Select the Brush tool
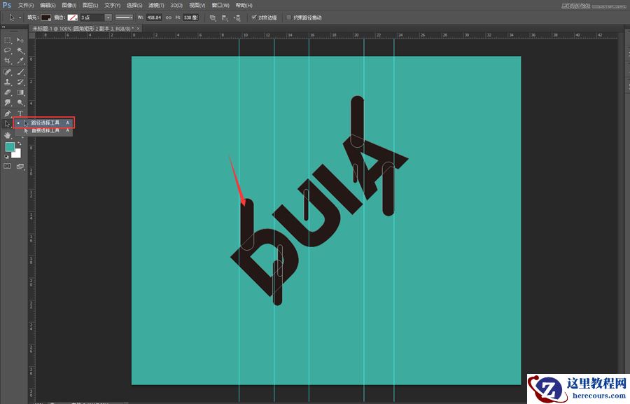The image size is (630, 404). (x=20, y=71)
